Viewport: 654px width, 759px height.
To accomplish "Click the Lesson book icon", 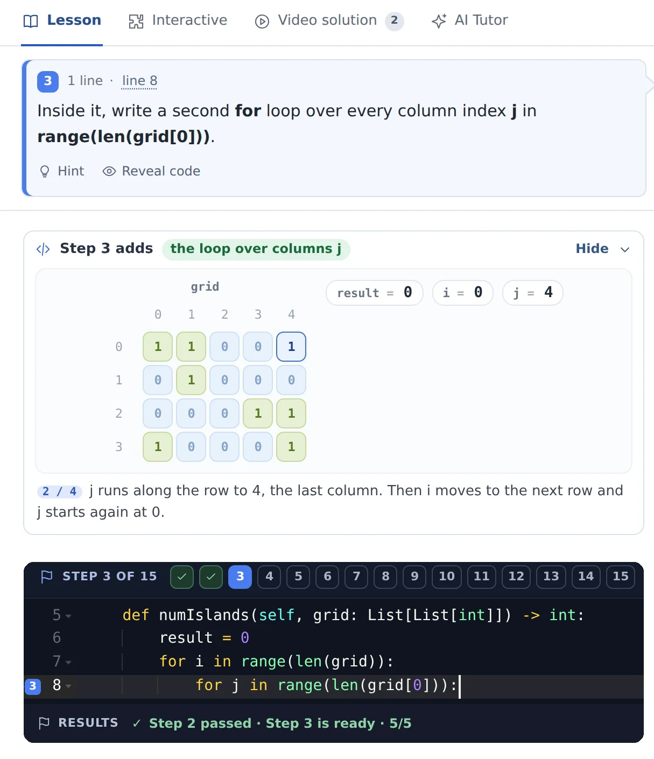I will pyautogui.click(x=31, y=21).
